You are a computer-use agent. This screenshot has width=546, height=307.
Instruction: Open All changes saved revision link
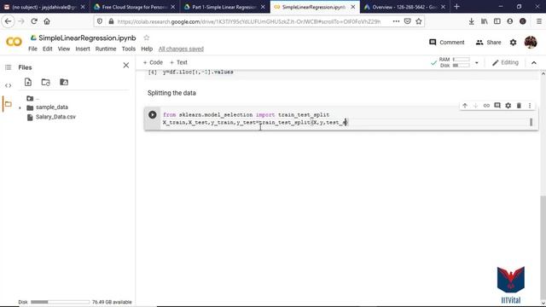coord(181,49)
